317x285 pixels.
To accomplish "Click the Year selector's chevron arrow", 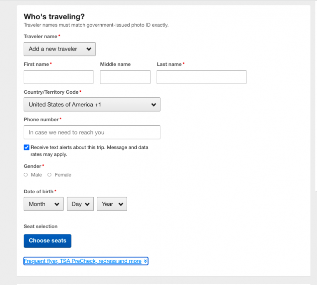I will tap(121, 204).
